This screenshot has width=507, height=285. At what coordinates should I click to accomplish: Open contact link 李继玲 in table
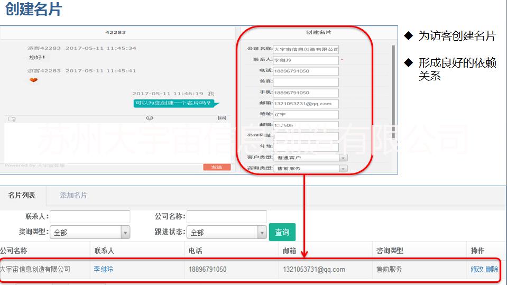point(104,269)
